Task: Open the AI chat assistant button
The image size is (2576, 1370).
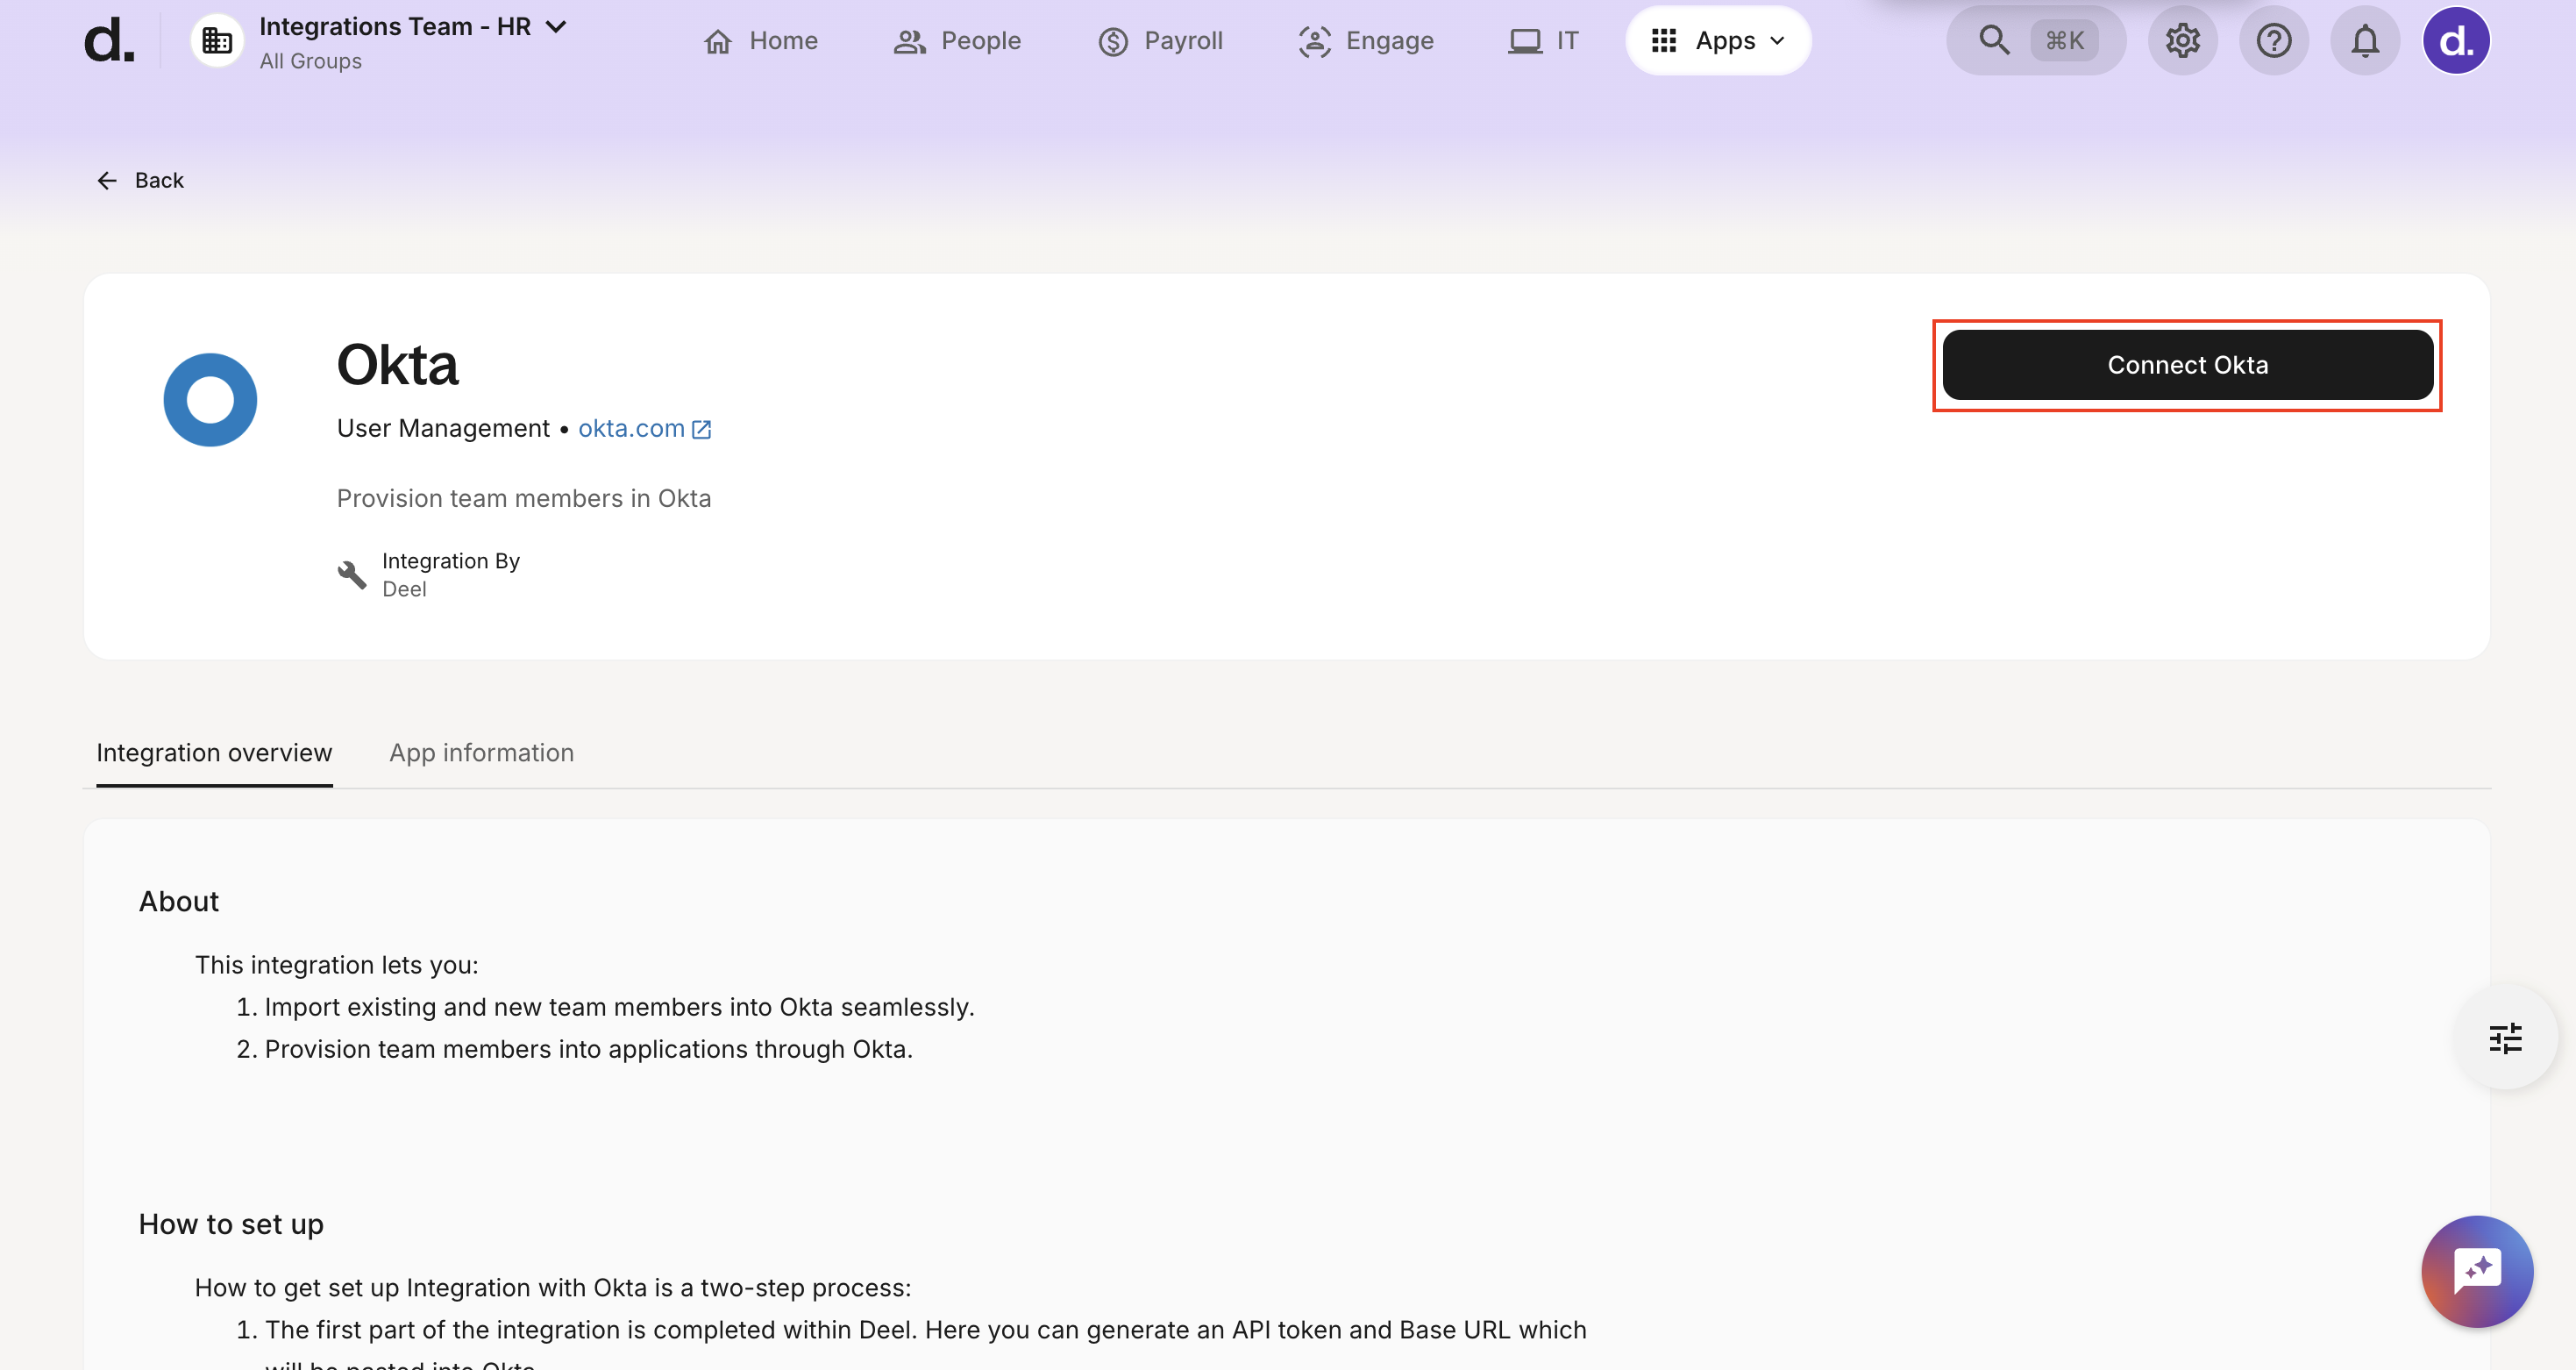Action: [x=2477, y=1271]
